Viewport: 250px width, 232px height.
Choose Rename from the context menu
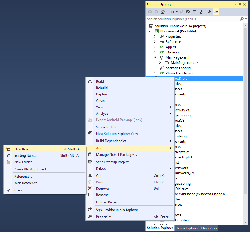tap(130, 195)
